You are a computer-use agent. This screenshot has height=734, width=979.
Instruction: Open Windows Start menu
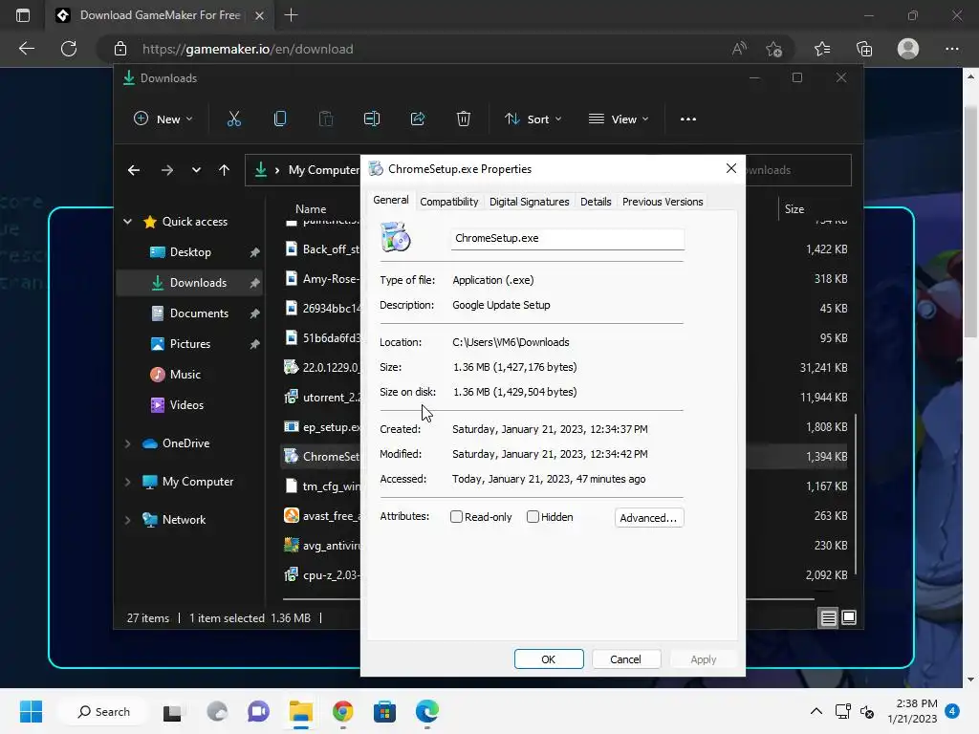[31, 711]
